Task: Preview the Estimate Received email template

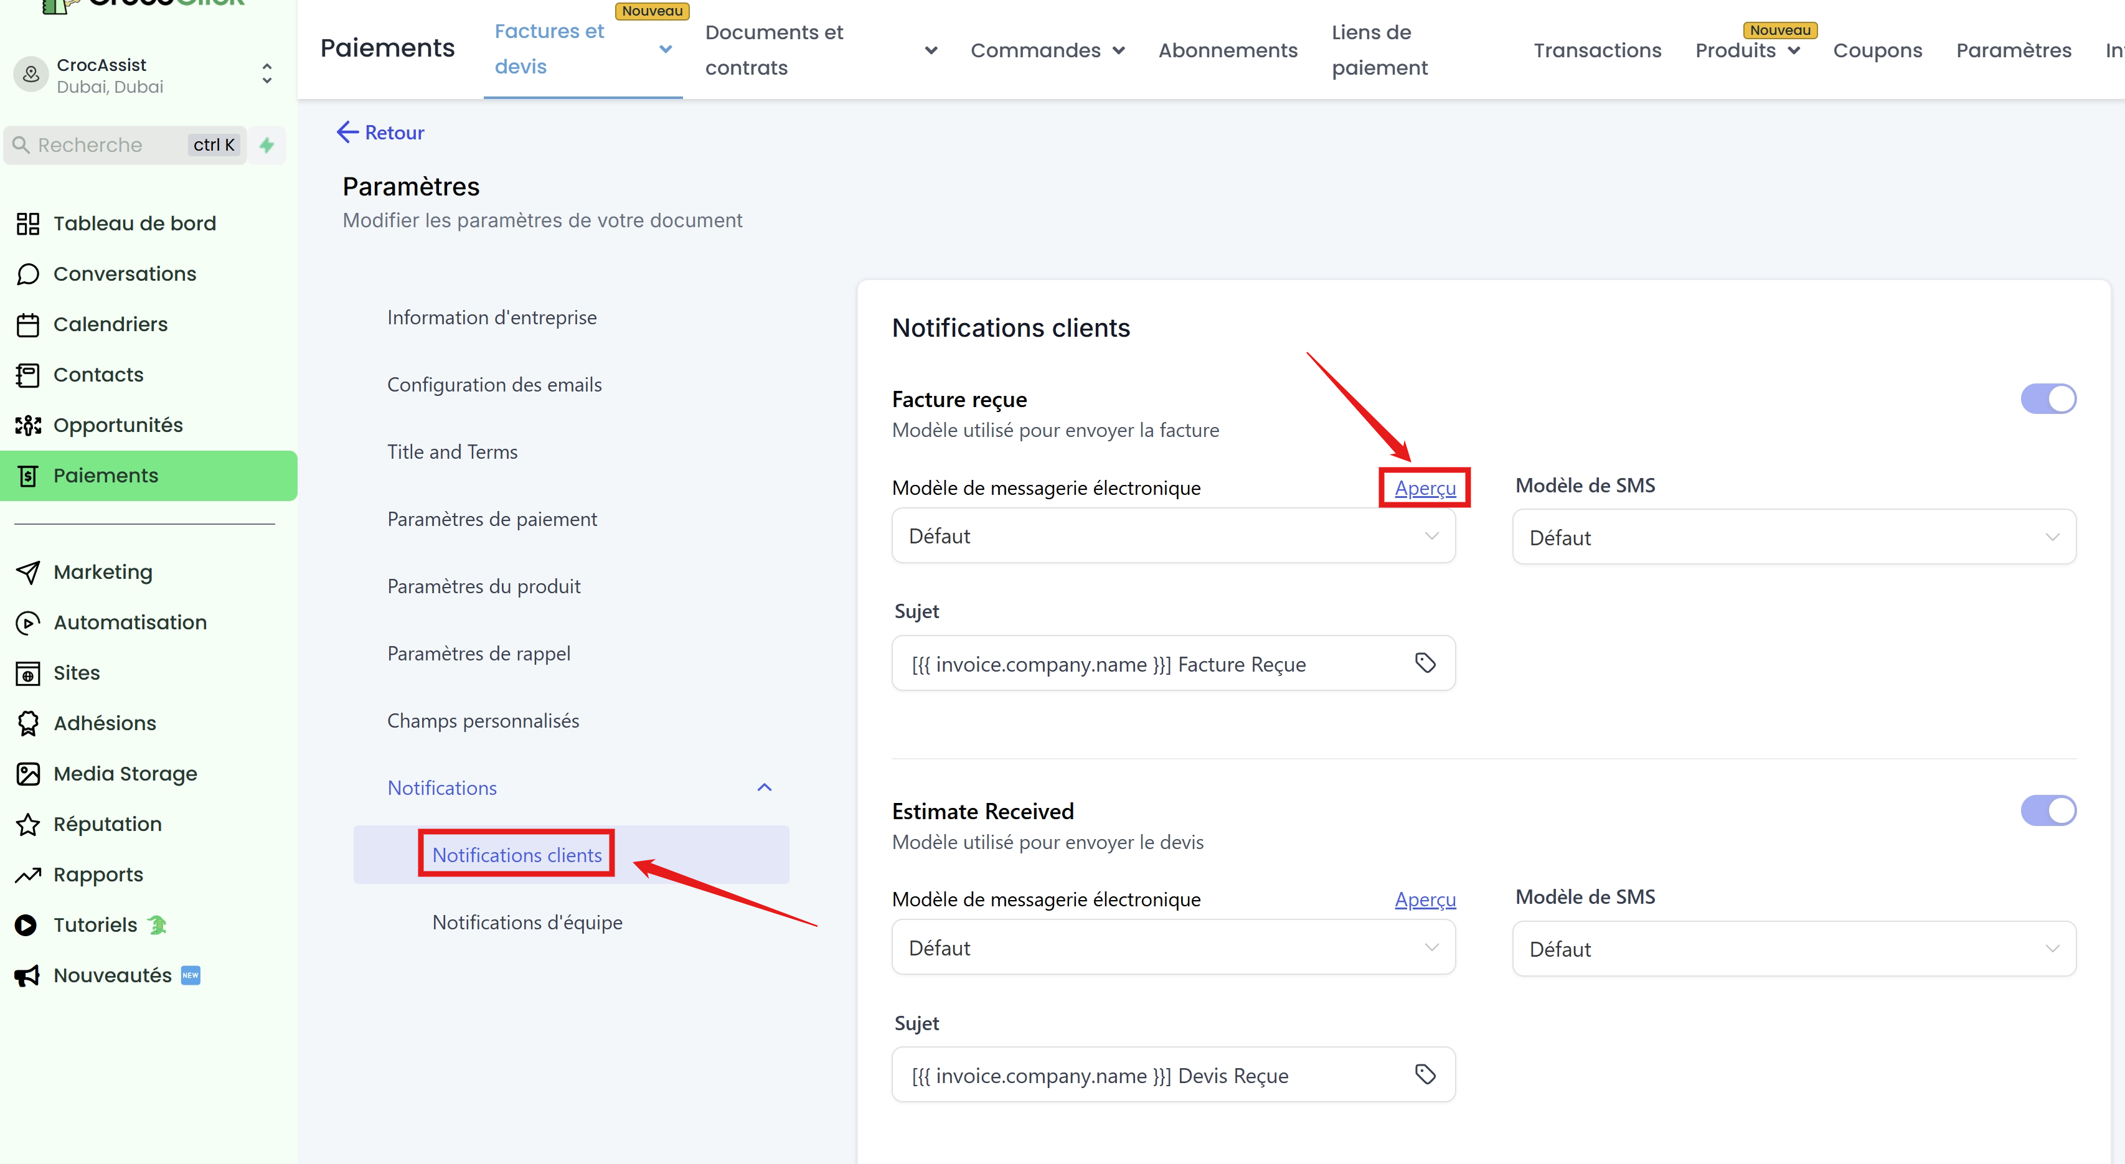Action: pyautogui.click(x=1425, y=899)
